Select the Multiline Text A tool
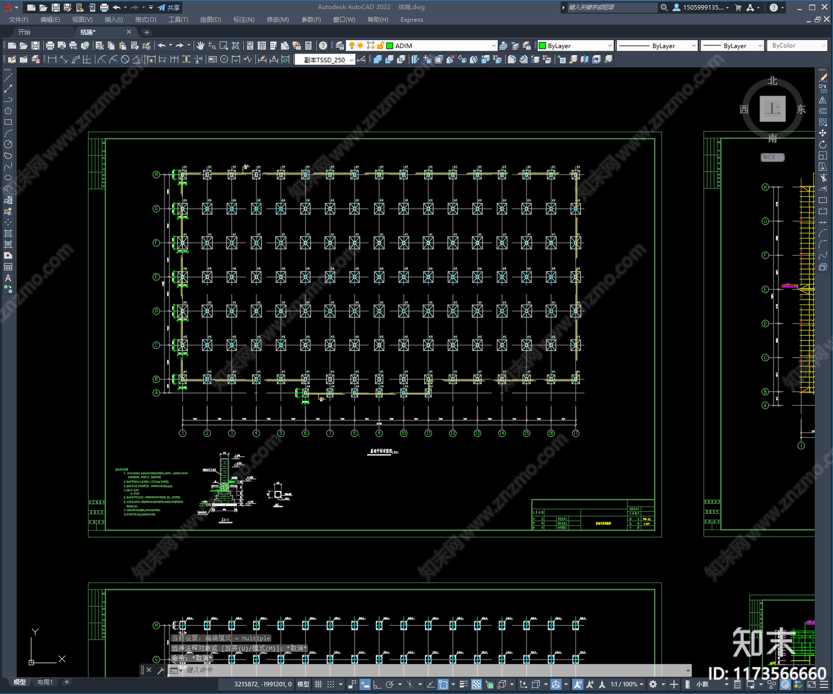This screenshot has height=694, width=833. (8, 278)
